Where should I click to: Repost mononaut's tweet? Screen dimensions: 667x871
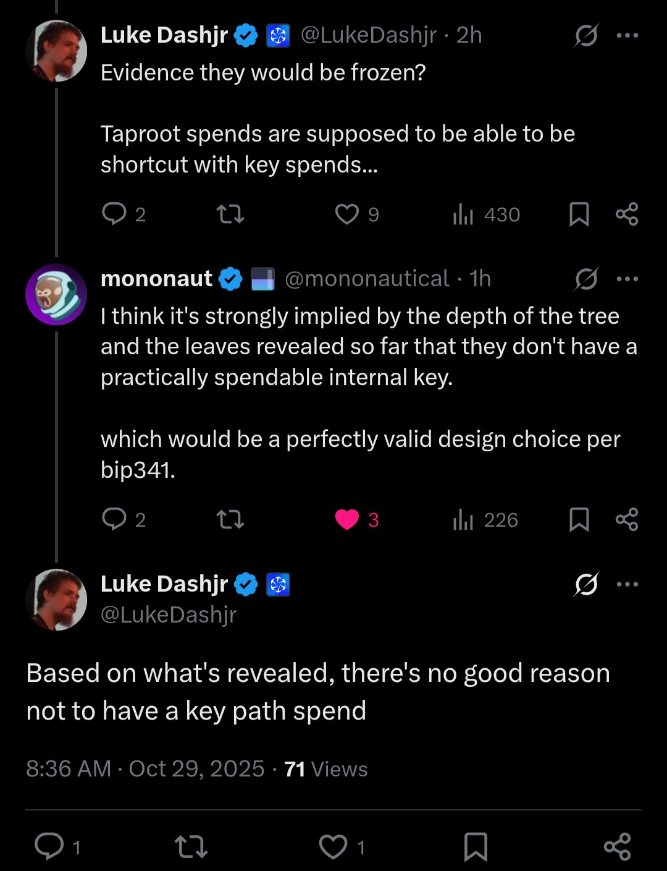pyautogui.click(x=230, y=519)
